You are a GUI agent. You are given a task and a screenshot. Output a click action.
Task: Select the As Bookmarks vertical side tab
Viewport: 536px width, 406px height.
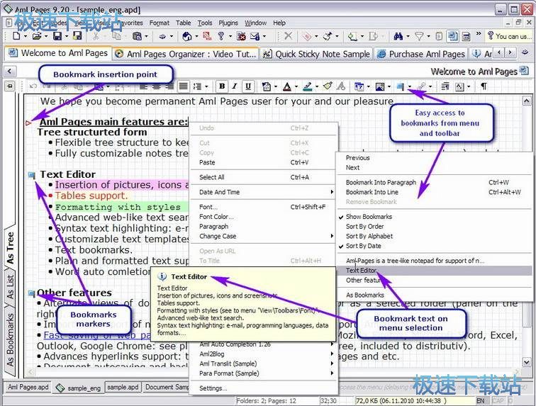coord(10,339)
